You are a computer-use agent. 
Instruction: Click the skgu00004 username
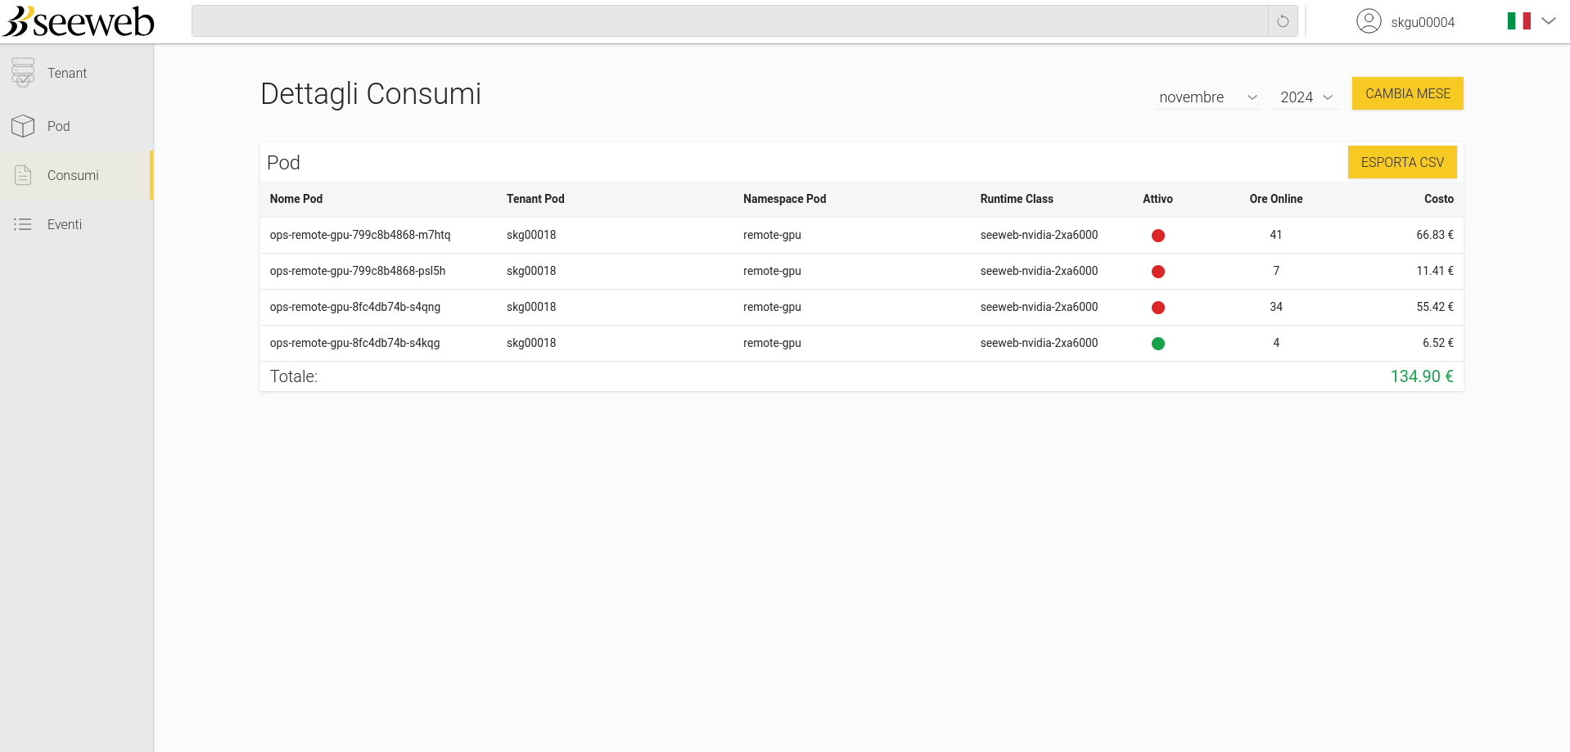(x=1423, y=22)
